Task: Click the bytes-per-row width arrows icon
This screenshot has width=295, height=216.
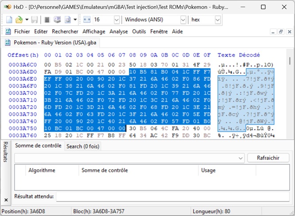Action: (x=86, y=20)
